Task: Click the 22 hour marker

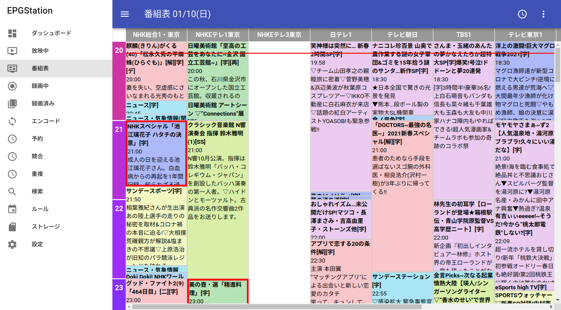Action: coord(119,239)
